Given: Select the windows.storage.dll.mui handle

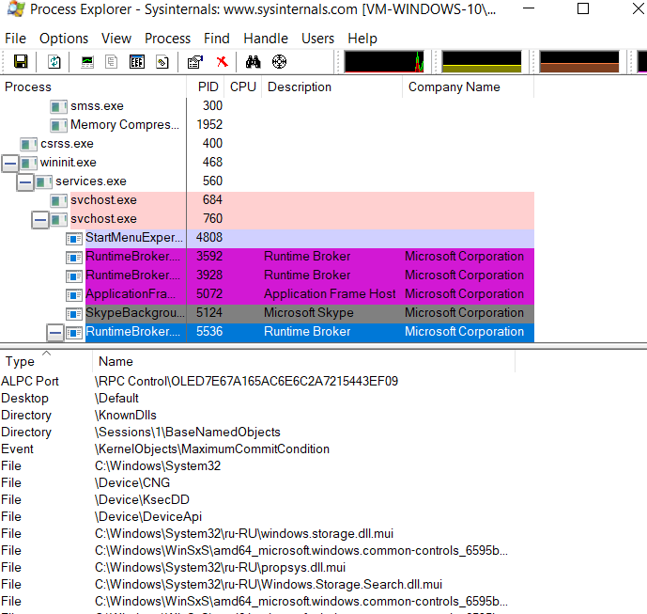Looking at the screenshot, I should pyautogui.click(x=257, y=533).
